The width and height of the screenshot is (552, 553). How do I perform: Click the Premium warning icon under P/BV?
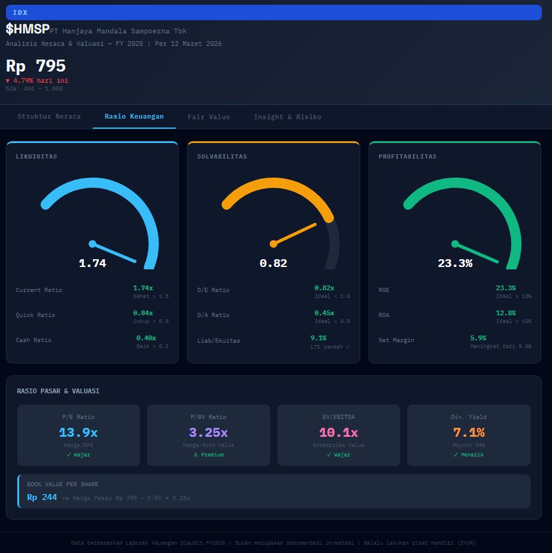(x=196, y=455)
